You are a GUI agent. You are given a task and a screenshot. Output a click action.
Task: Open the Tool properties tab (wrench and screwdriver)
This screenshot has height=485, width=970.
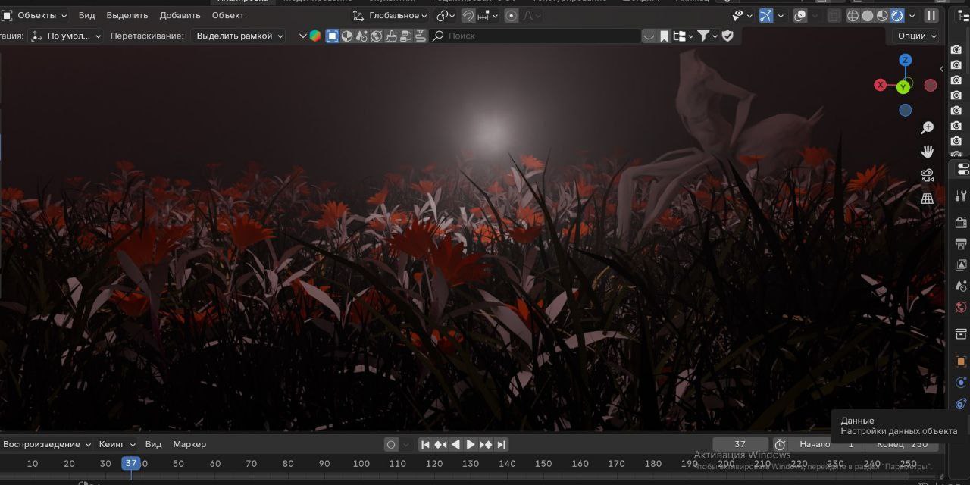pyautogui.click(x=961, y=196)
